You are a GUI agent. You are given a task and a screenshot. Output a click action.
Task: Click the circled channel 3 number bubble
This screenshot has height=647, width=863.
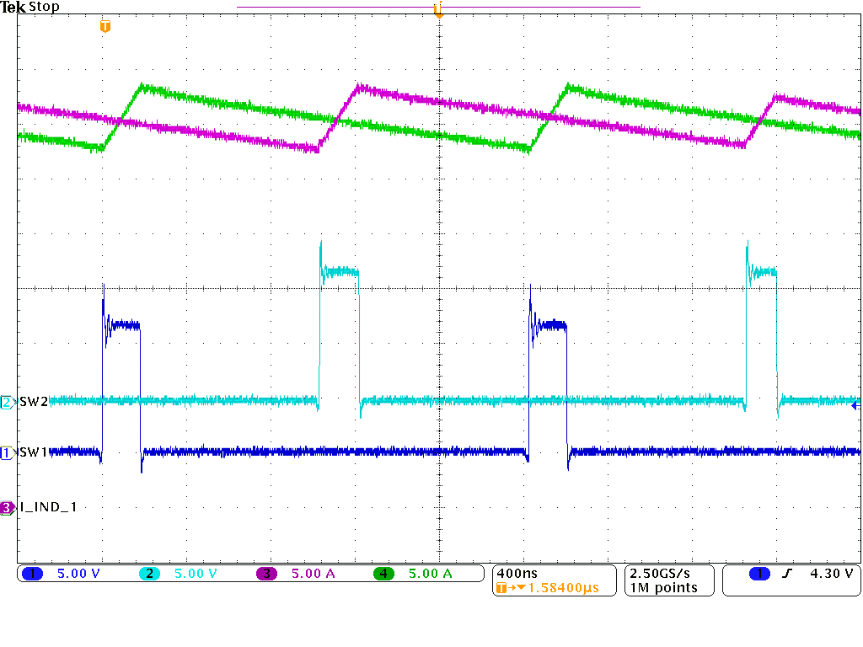pos(8,506)
